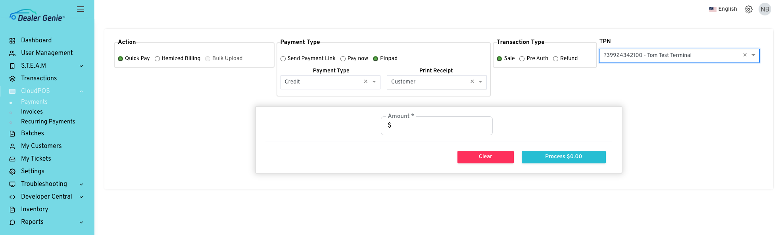Choose the Send Payment Link radio button
The height and width of the screenshot is (235, 780).
point(283,59)
